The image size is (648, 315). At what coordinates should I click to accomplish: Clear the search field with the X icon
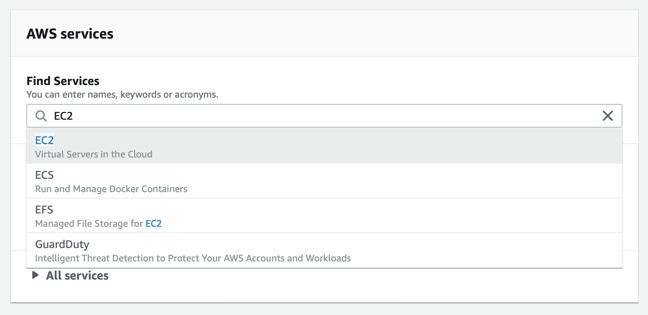click(607, 116)
